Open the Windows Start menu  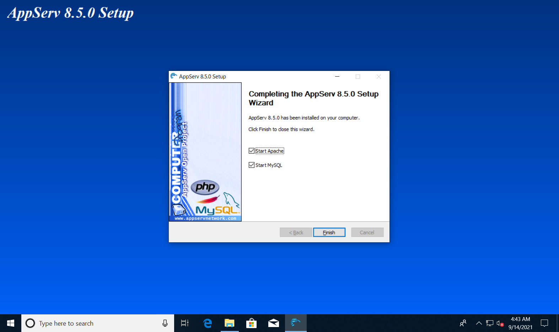(11, 323)
